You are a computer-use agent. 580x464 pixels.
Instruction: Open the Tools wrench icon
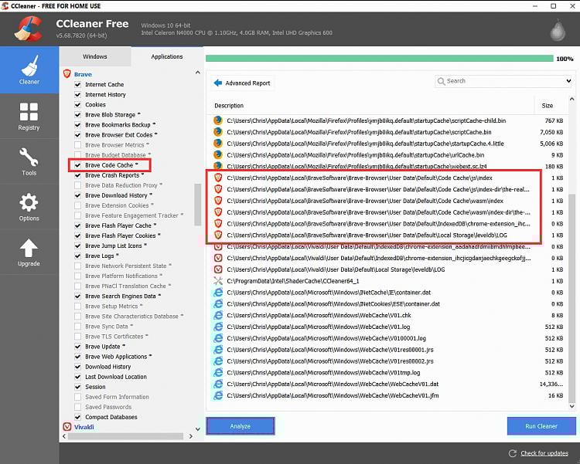pyautogui.click(x=29, y=157)
